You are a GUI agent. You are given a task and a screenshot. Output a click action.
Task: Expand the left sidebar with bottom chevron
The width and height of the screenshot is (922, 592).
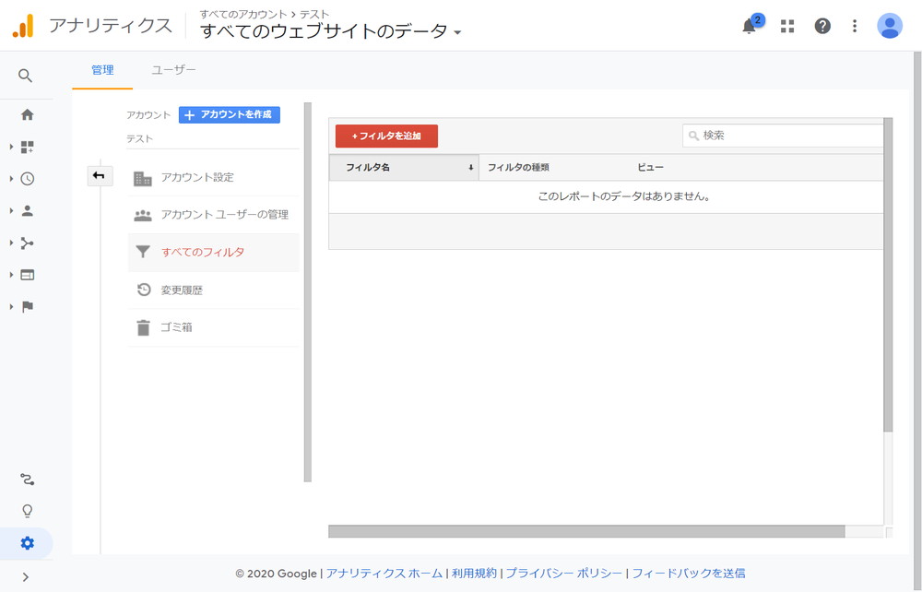click(25, 576)
